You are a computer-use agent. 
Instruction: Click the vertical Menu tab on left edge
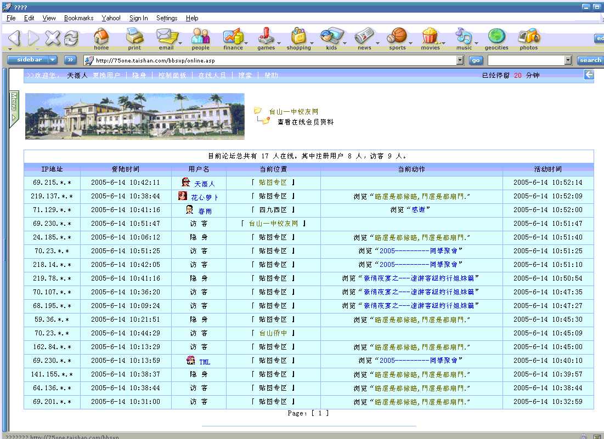pos(14,107)
